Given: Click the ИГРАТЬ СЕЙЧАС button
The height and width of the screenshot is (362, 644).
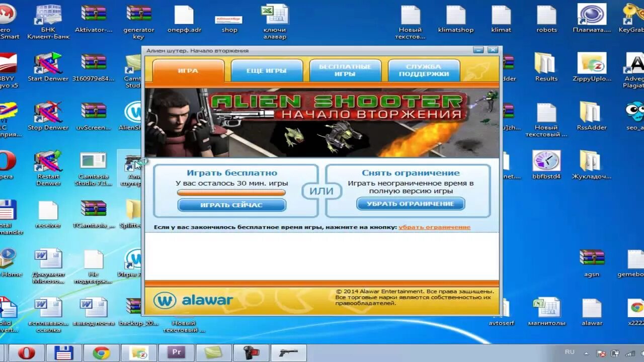Looking at the screenshot, I should tap(231, 205).
